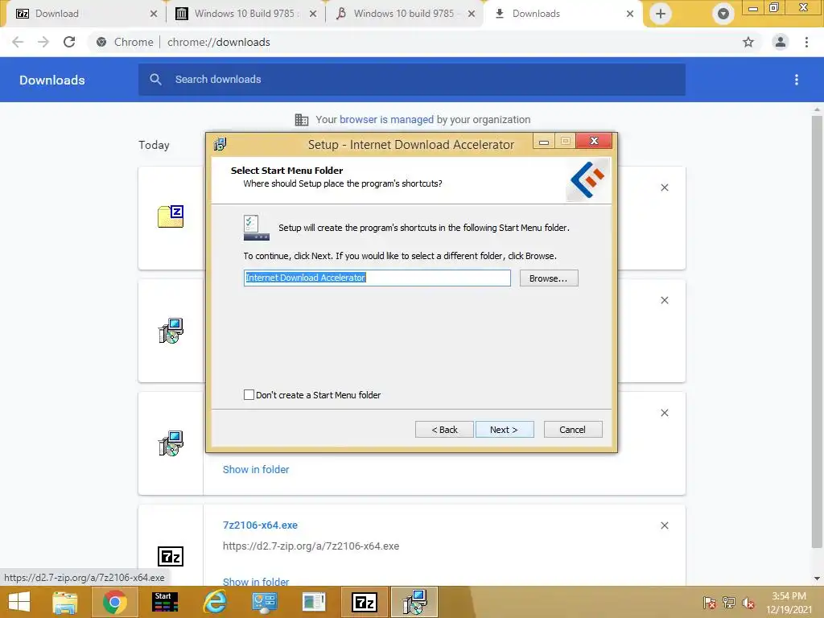Click the document viewer taskbar icon
The image size is (824, 618).
click(x=315, y=602)
